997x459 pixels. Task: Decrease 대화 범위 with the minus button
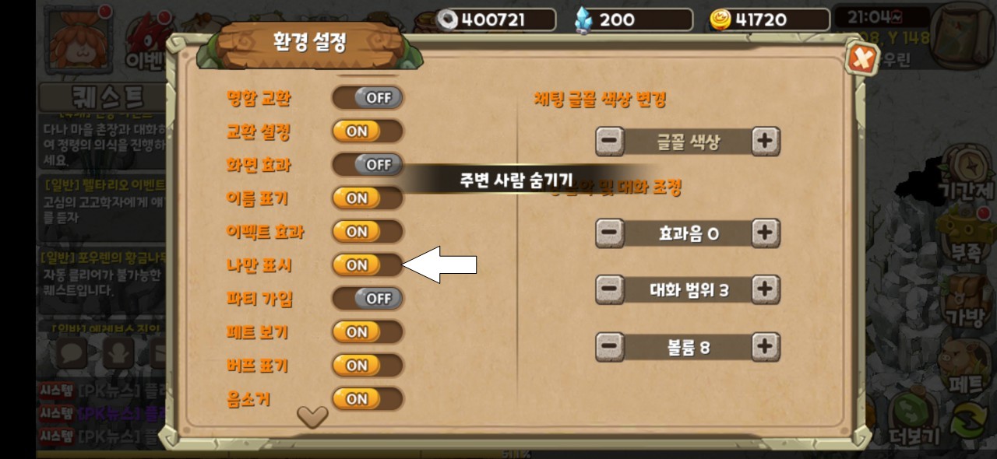(611, 289)
